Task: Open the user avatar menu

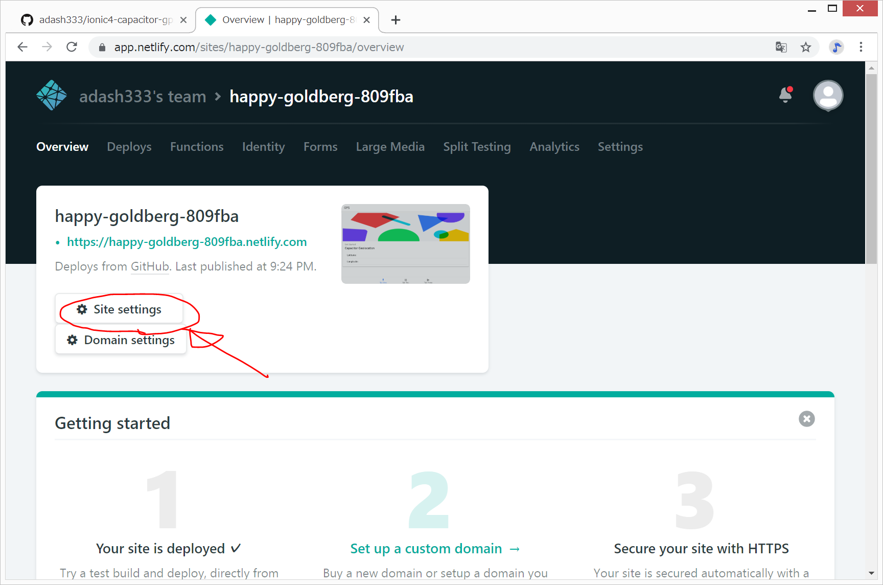Action: point(828,96)
